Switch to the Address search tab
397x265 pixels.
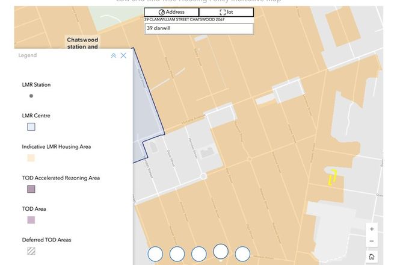coord(171,12)
